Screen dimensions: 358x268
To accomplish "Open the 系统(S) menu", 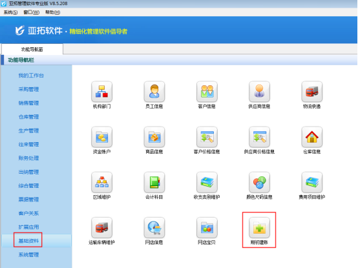I will tap(10, 12).
